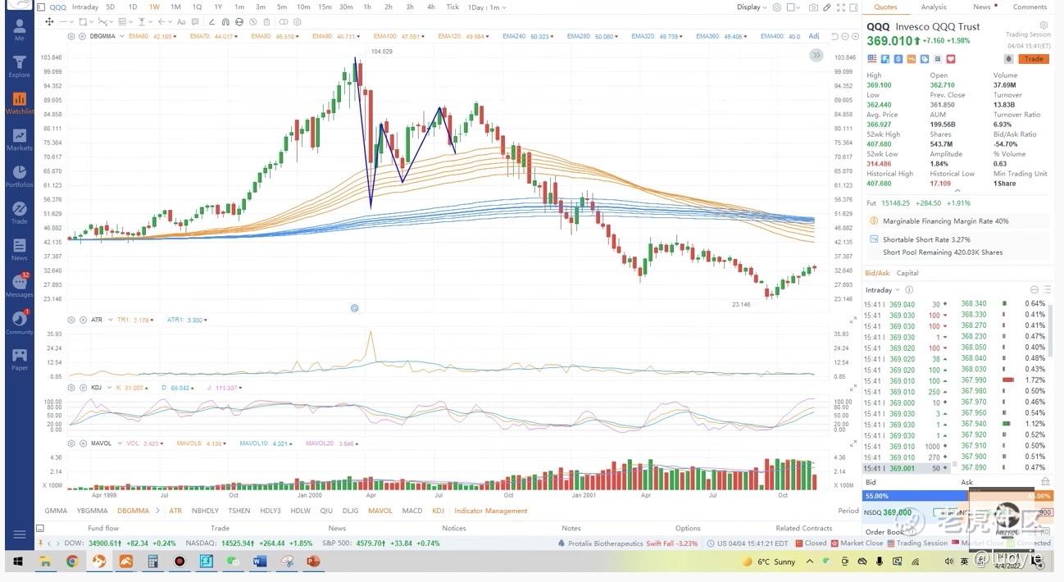Open PowerPoint from the Windows taskbar
This screenshot has width=1064, height=582.
[x=312, y=562]
